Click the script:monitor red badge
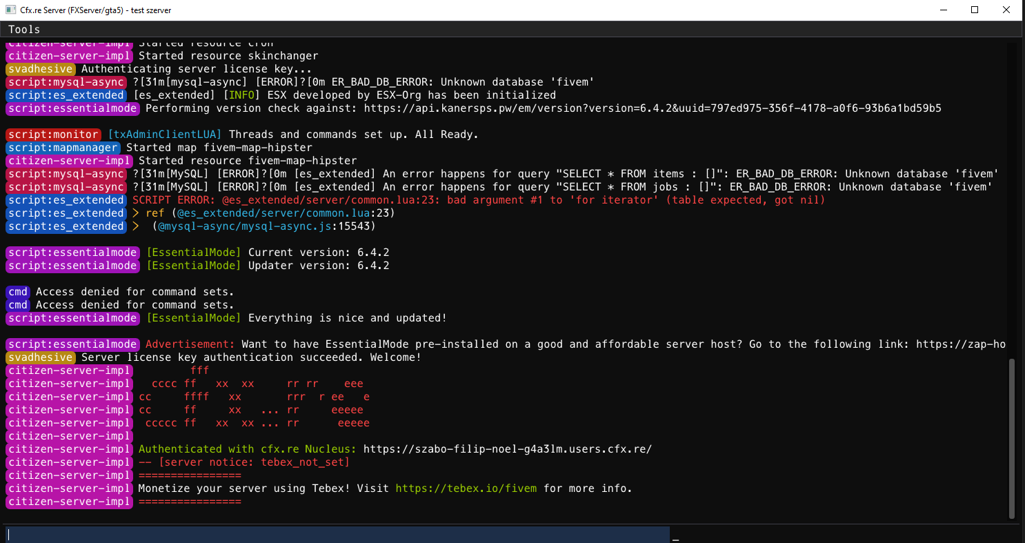This screenshot has height=543, width=1025. coord(53,134)
